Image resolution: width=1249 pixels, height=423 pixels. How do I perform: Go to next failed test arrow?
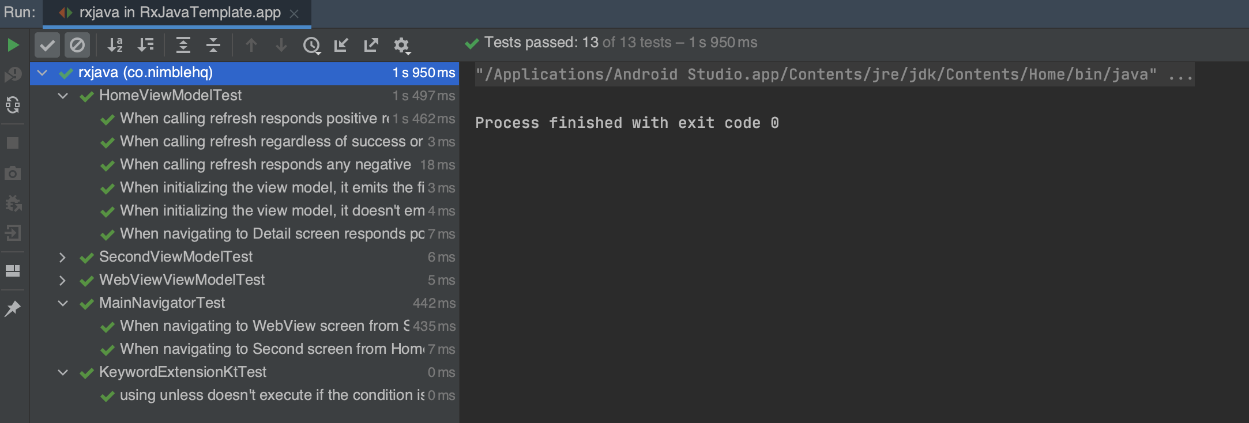click(281, 45)
